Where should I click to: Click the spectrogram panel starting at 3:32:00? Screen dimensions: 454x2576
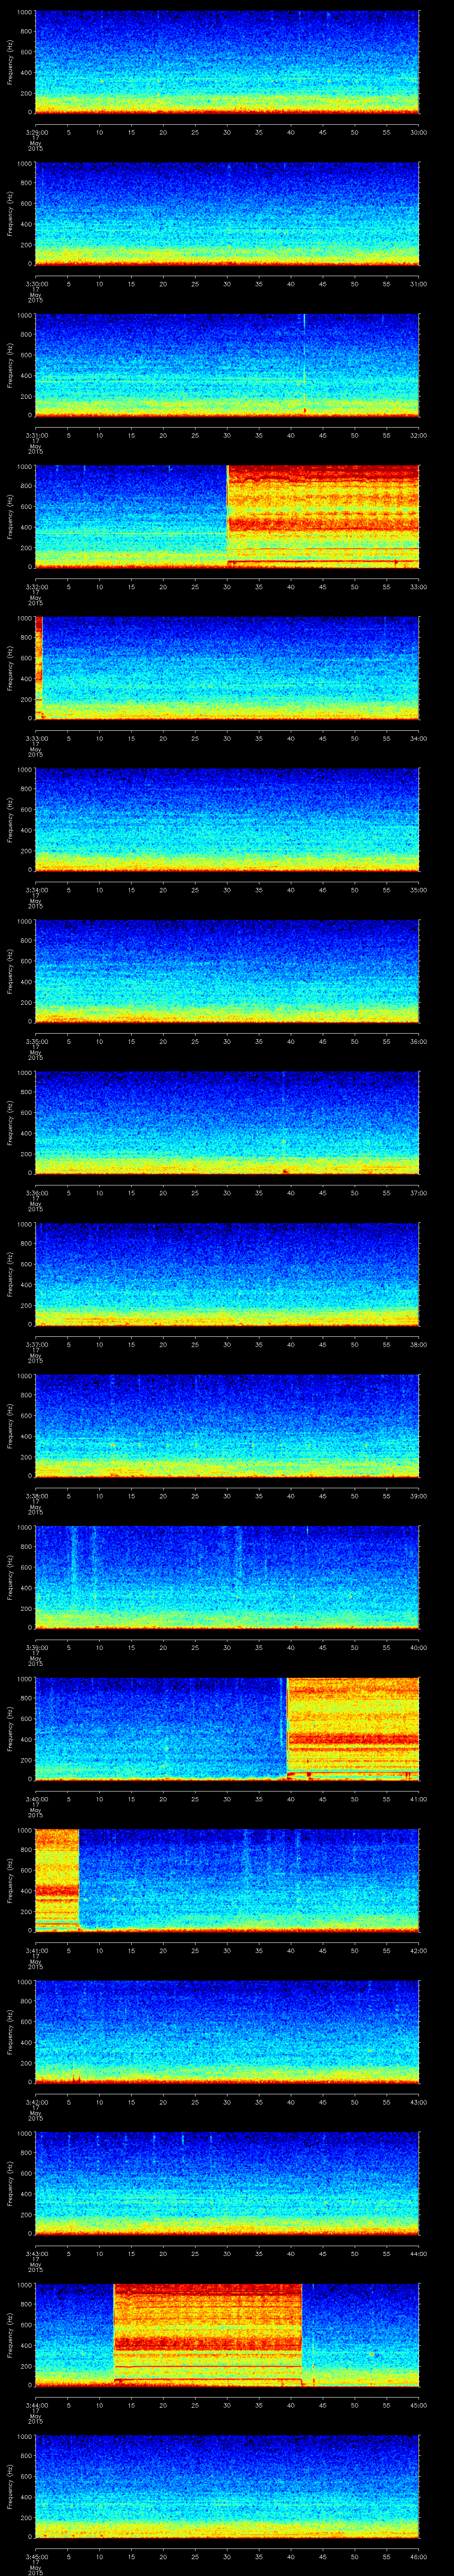227,517
